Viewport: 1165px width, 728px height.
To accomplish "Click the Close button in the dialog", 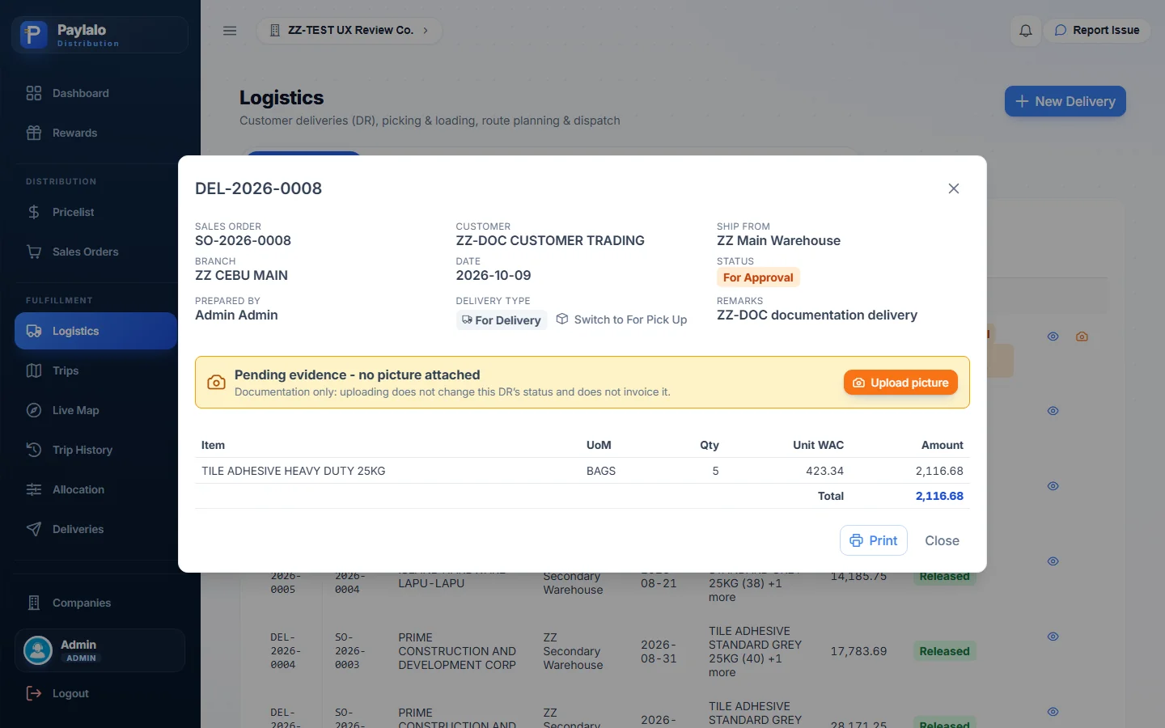I will (942, 540).
